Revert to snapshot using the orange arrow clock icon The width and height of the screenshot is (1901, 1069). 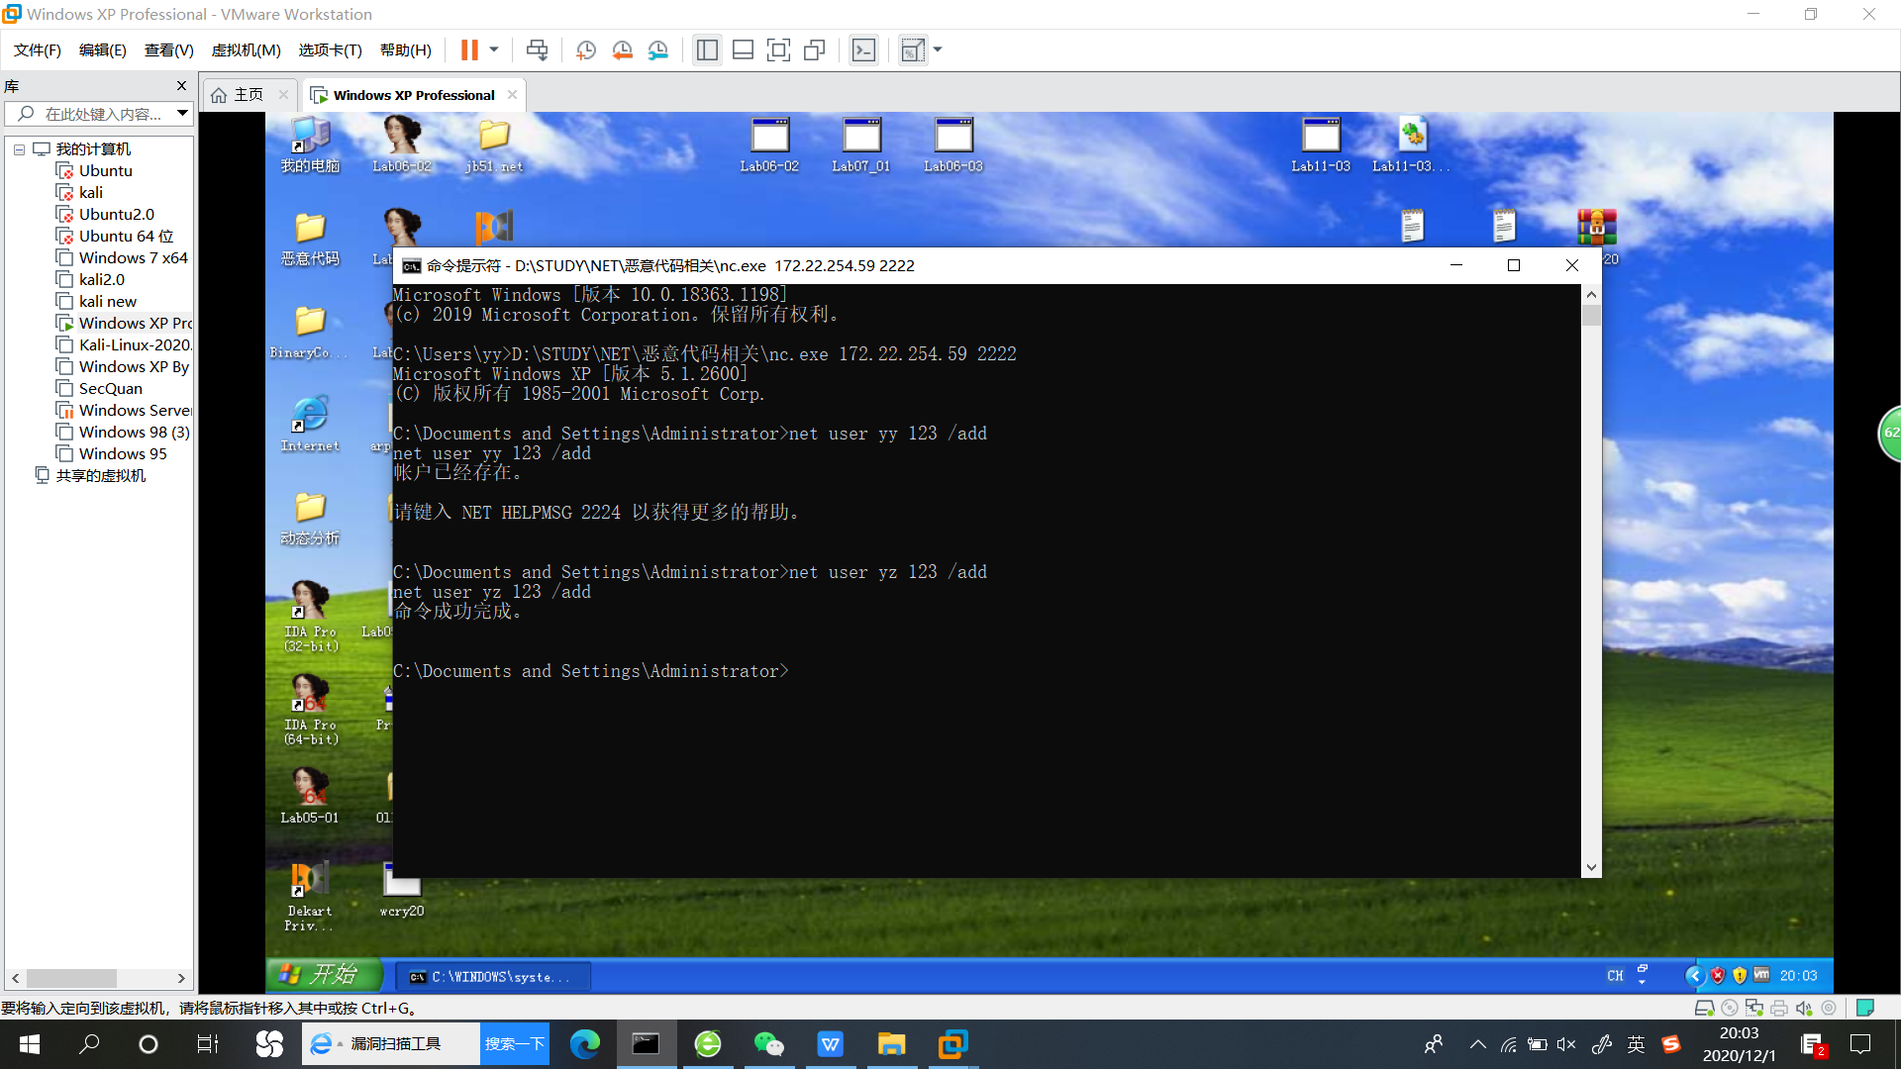click(622, 50)
